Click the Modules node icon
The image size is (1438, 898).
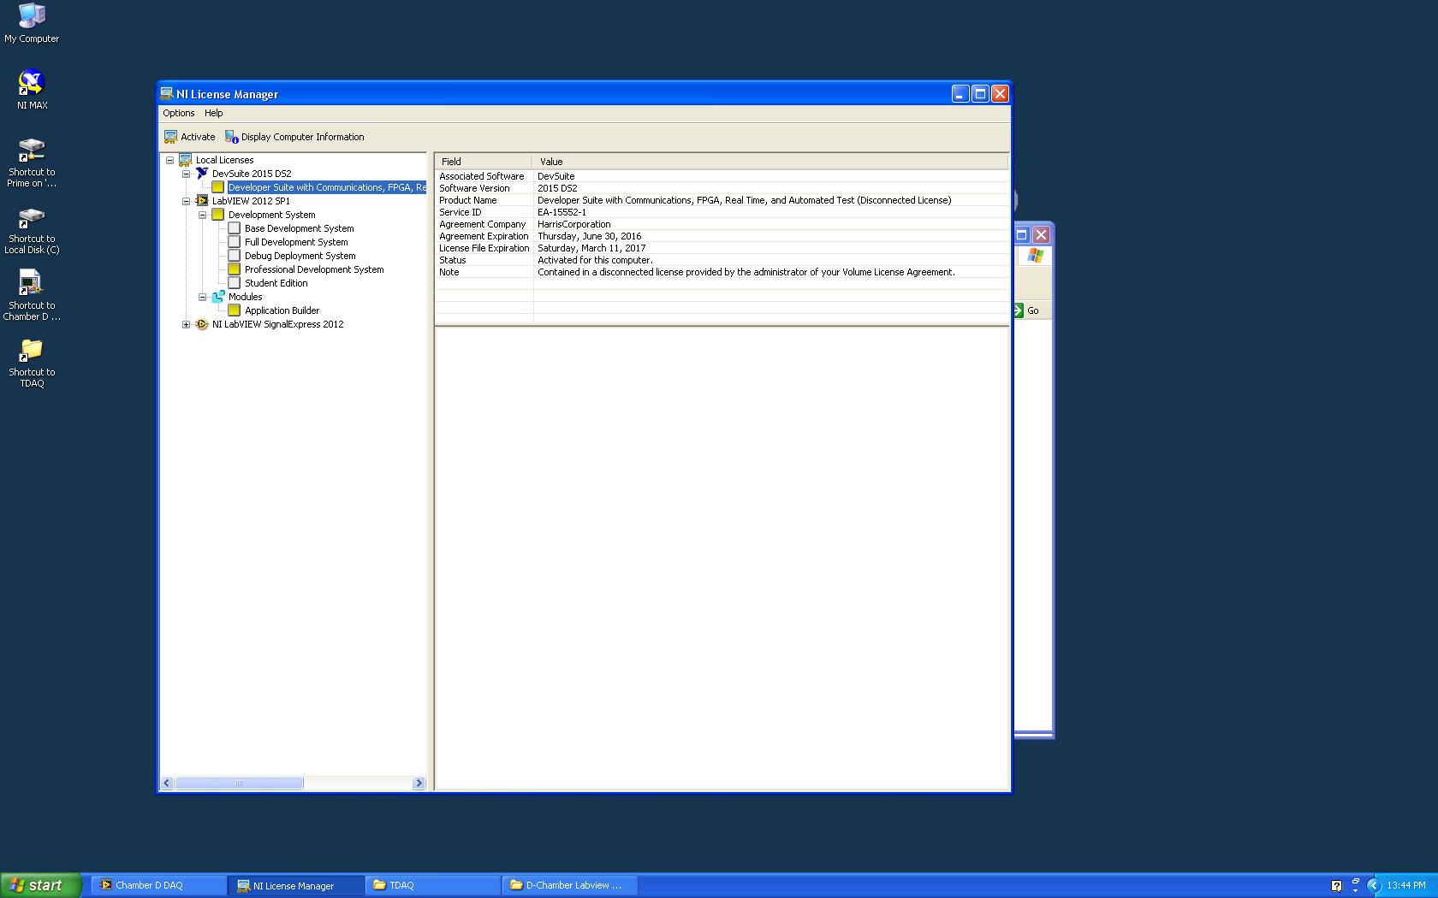(x=218, y=297)
